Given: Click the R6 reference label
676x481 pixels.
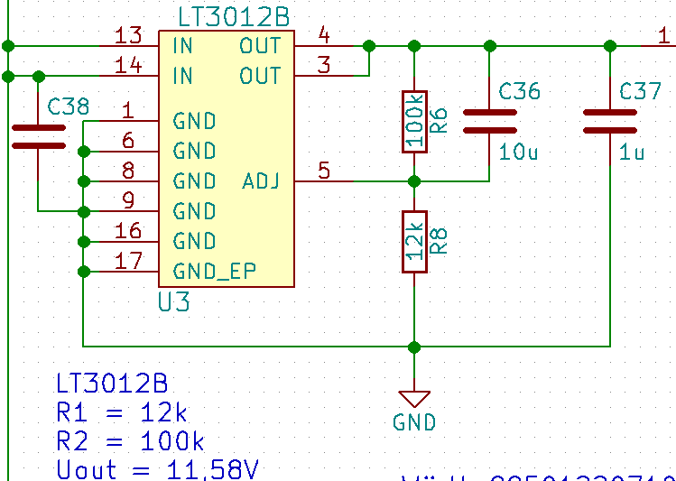Looking at the screenshot, I should tap(439, 121).
